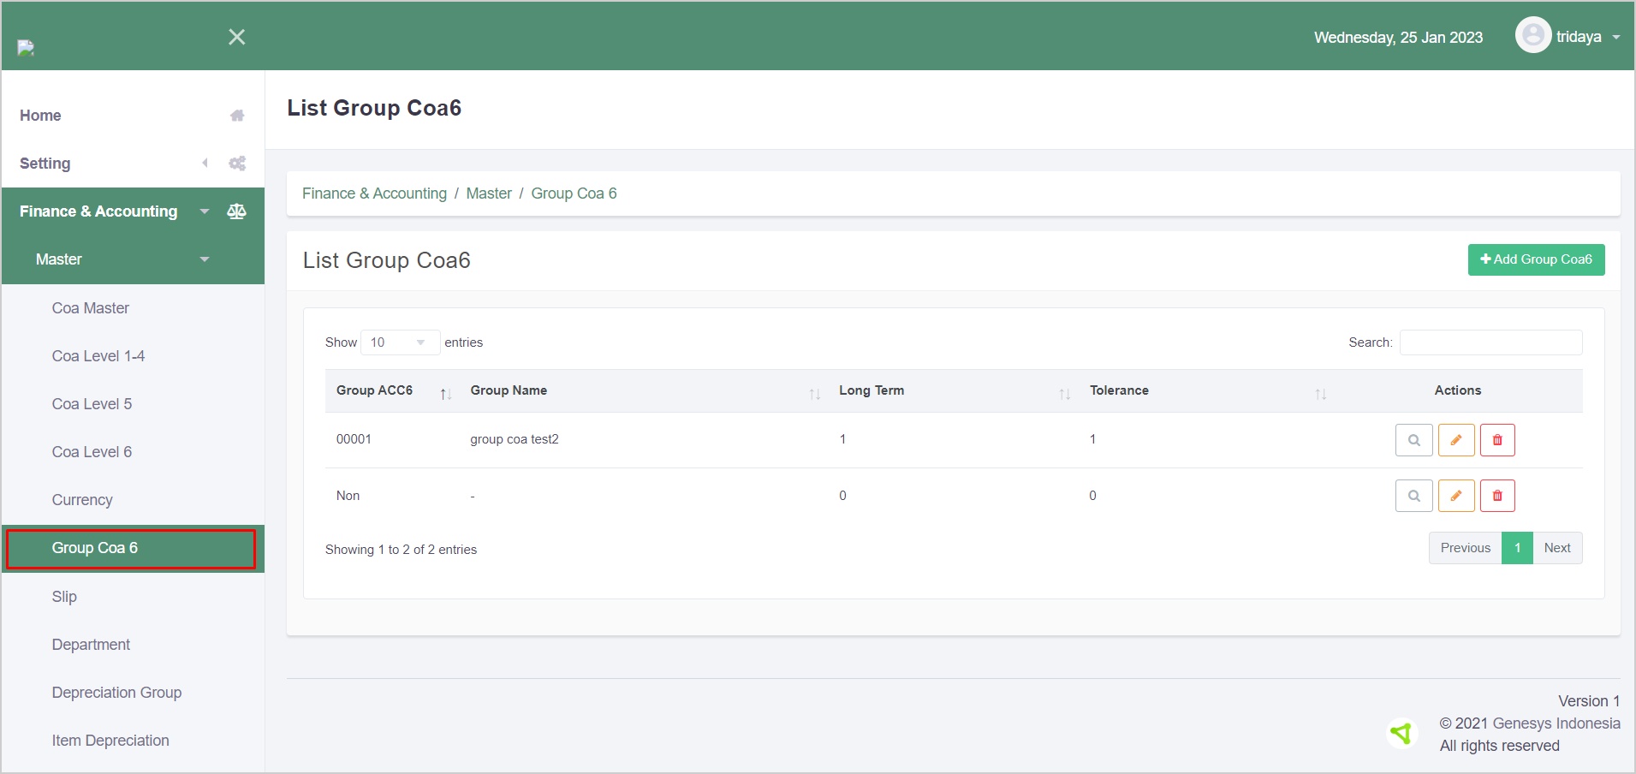The height and width of the screenshot is (774, 1636).
Task: View details of the Non group row
Action: tap(1413, 496)
